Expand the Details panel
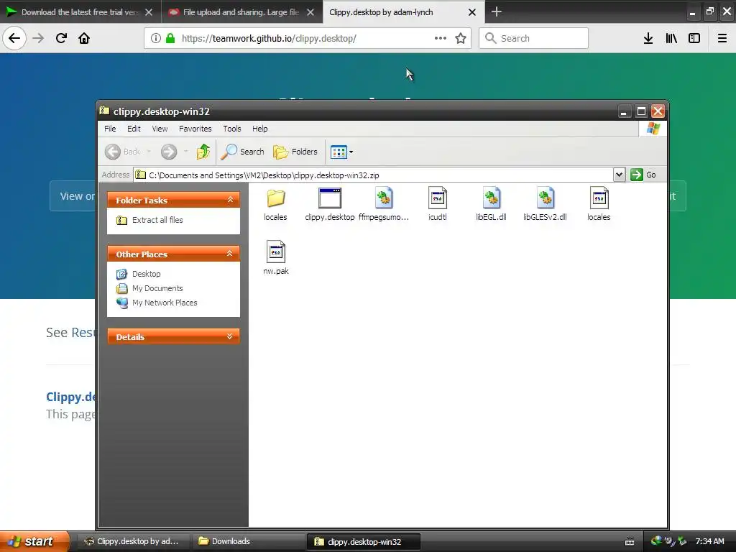Screen dimensions: 736x552 pyautogui.click(x=230, y=336)
